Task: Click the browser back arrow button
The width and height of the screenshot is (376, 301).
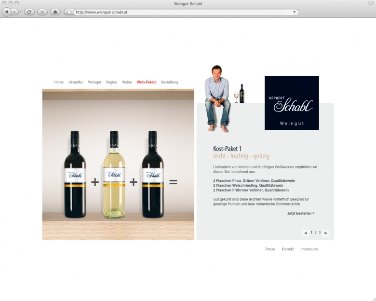Action: click(x=6, y=12)
